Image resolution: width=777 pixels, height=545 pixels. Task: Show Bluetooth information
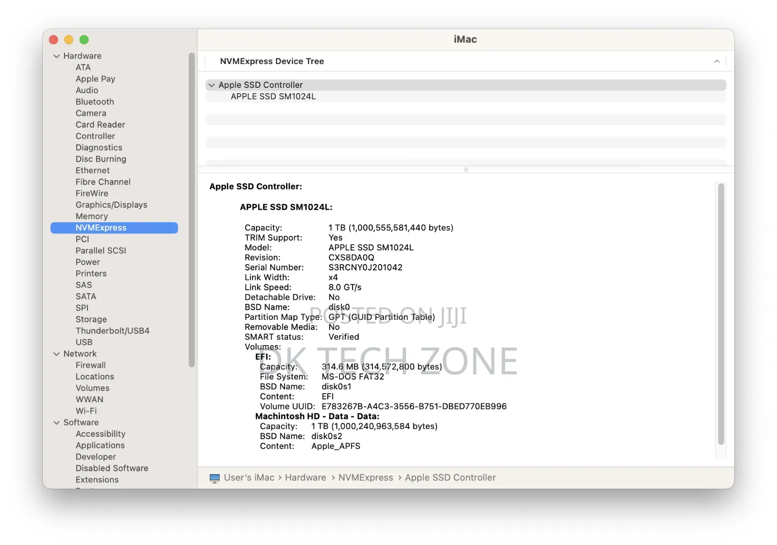coord(95,102)
